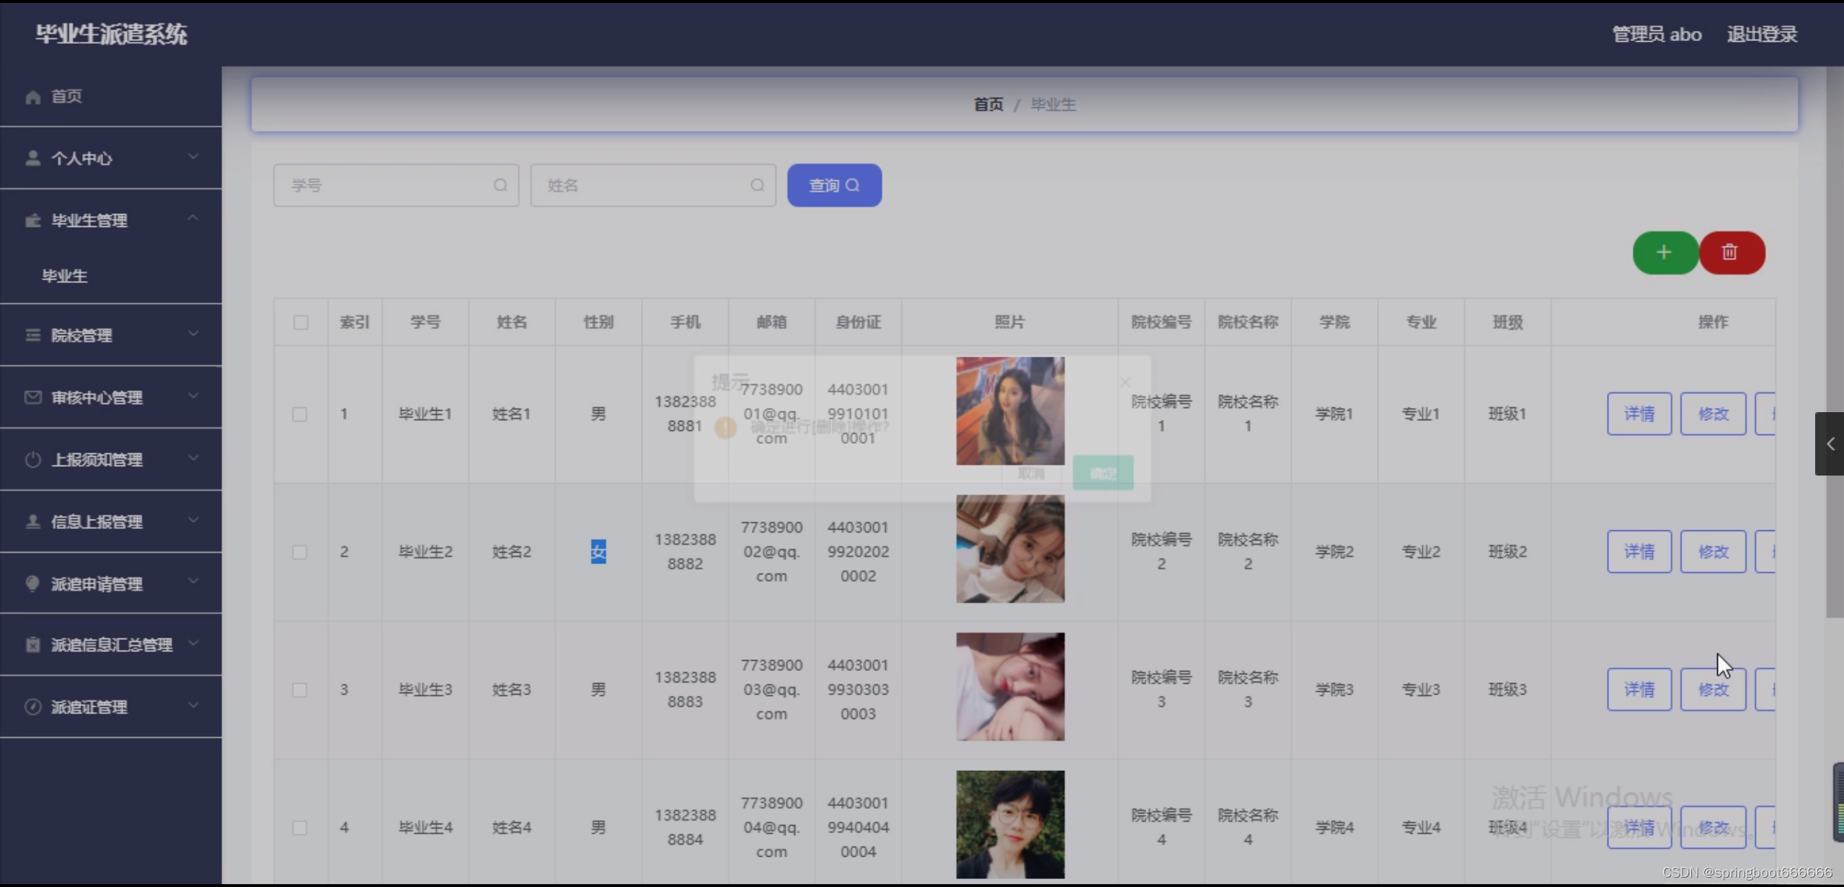Expand 审核中心管理 menu chevron
Screen dimensions: 1844x887
(192, 396)
